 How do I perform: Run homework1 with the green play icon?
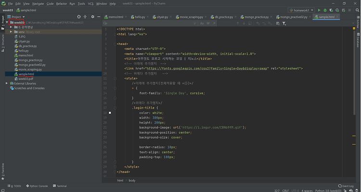pyautogui.click(x=319, y=10)
